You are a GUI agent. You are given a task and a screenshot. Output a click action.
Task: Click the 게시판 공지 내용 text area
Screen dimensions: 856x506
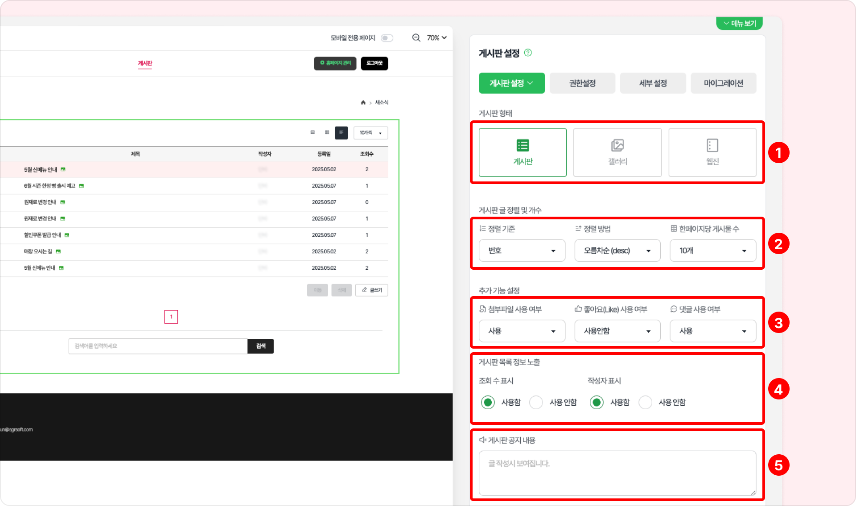[617, 473]
